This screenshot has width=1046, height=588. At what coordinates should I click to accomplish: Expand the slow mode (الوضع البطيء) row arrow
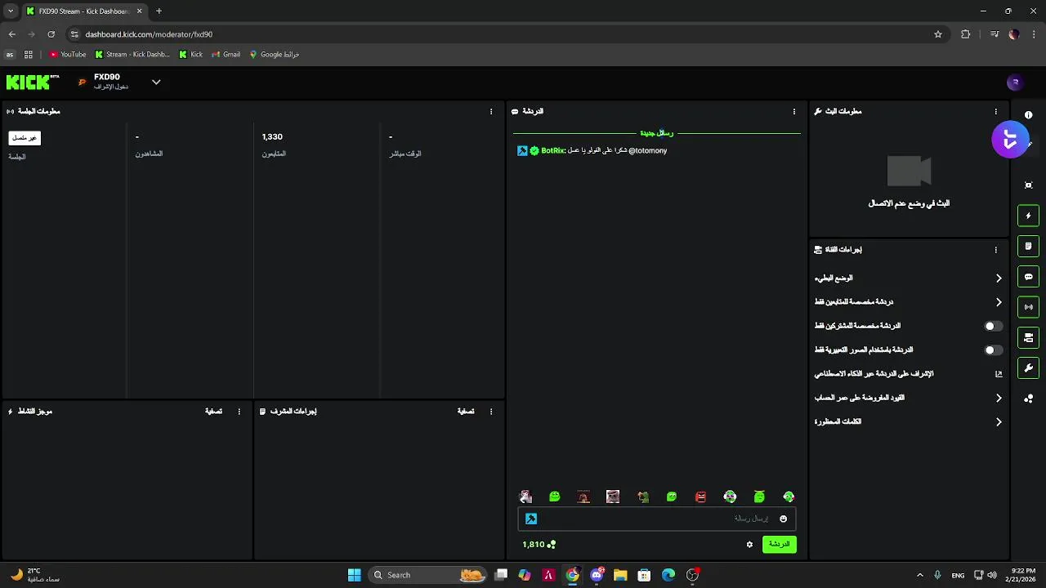click(999, 278)
